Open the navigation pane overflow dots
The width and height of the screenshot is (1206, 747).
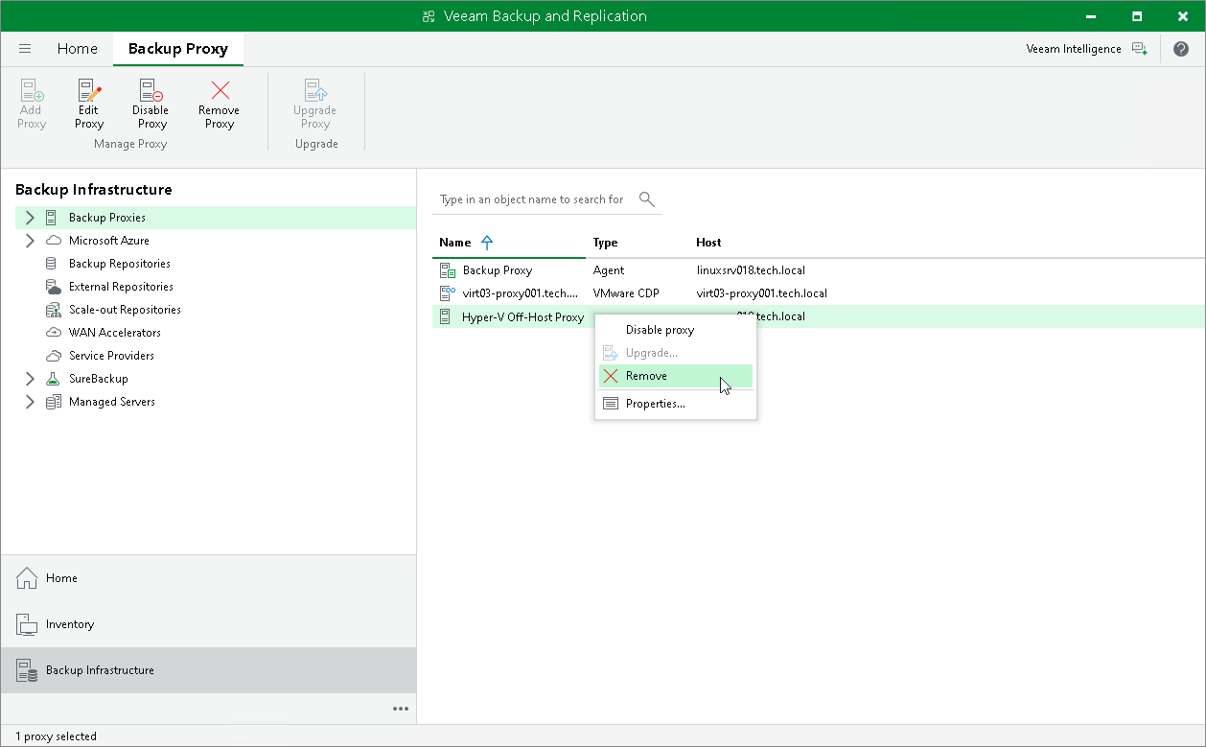401,709
